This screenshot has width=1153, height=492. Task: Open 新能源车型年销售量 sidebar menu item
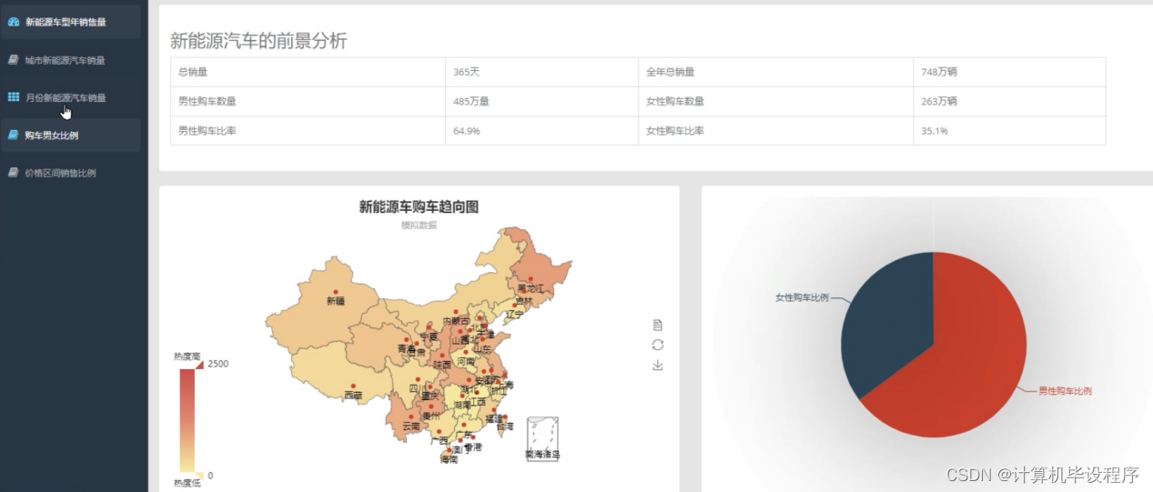(x=71, y=22)
